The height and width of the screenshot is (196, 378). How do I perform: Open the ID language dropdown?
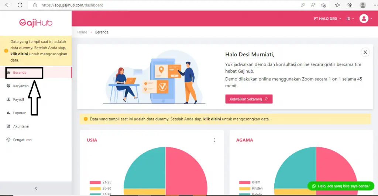click(x=350, y=18)
